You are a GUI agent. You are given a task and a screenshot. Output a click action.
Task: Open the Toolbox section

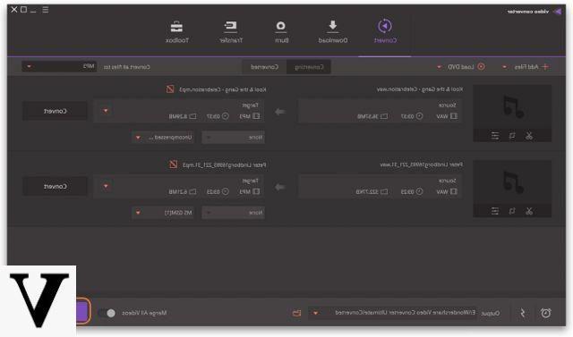(x=177, y=31)
